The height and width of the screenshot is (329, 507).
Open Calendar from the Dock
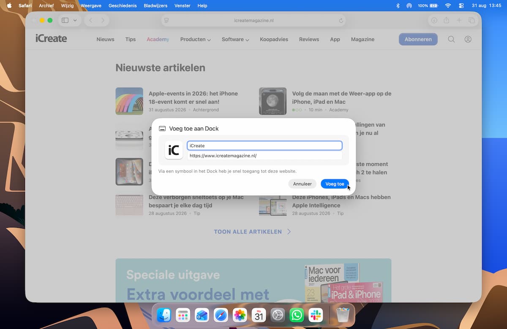pyautogui.click(x=259, y=315)
